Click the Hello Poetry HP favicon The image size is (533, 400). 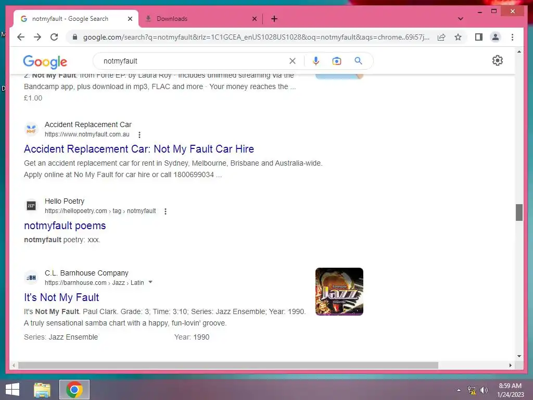click(31, 206)
